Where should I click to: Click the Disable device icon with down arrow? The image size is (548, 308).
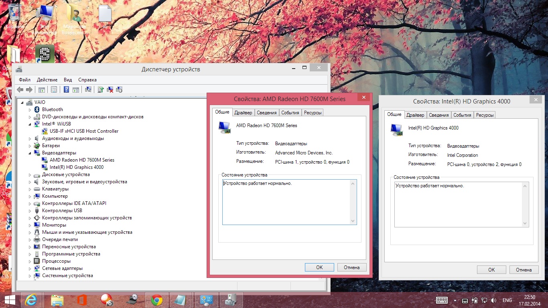tap(119, 89)
